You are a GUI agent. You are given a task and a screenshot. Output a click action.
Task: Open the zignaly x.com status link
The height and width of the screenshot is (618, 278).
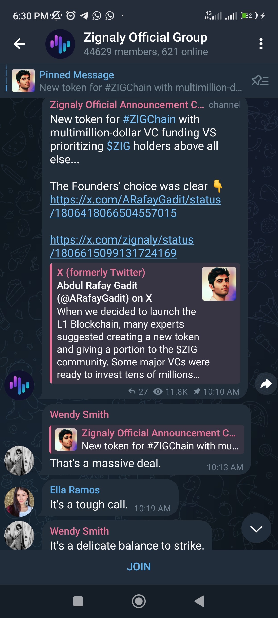122,246
